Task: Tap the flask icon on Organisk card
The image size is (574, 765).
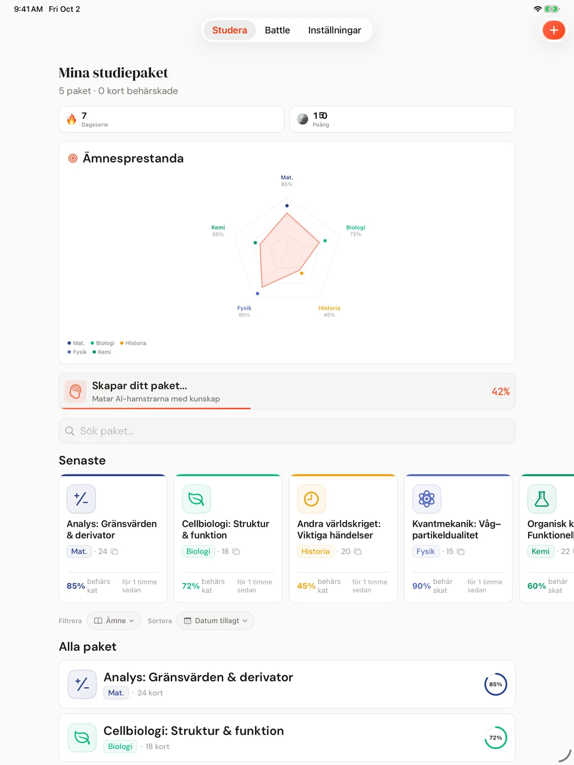Action: point(542,499)
